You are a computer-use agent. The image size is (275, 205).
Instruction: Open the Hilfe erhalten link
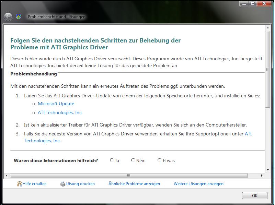34,184
